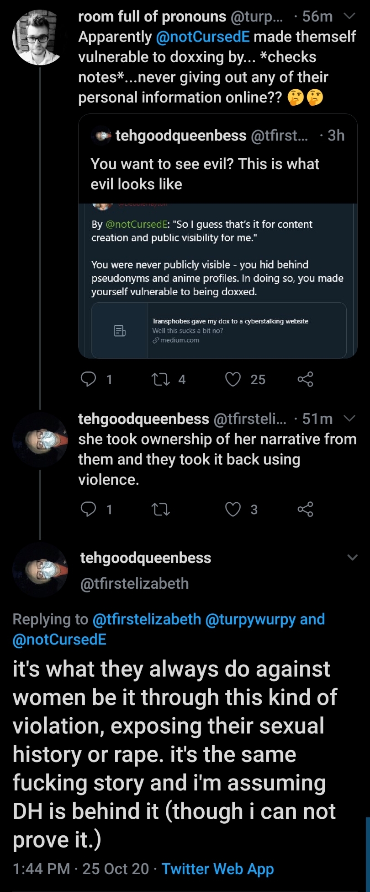Viewport: 370px width, 892px height.
Task: Open @turpywurpy in the Replying to line
Action: click(x=251, y=619)
